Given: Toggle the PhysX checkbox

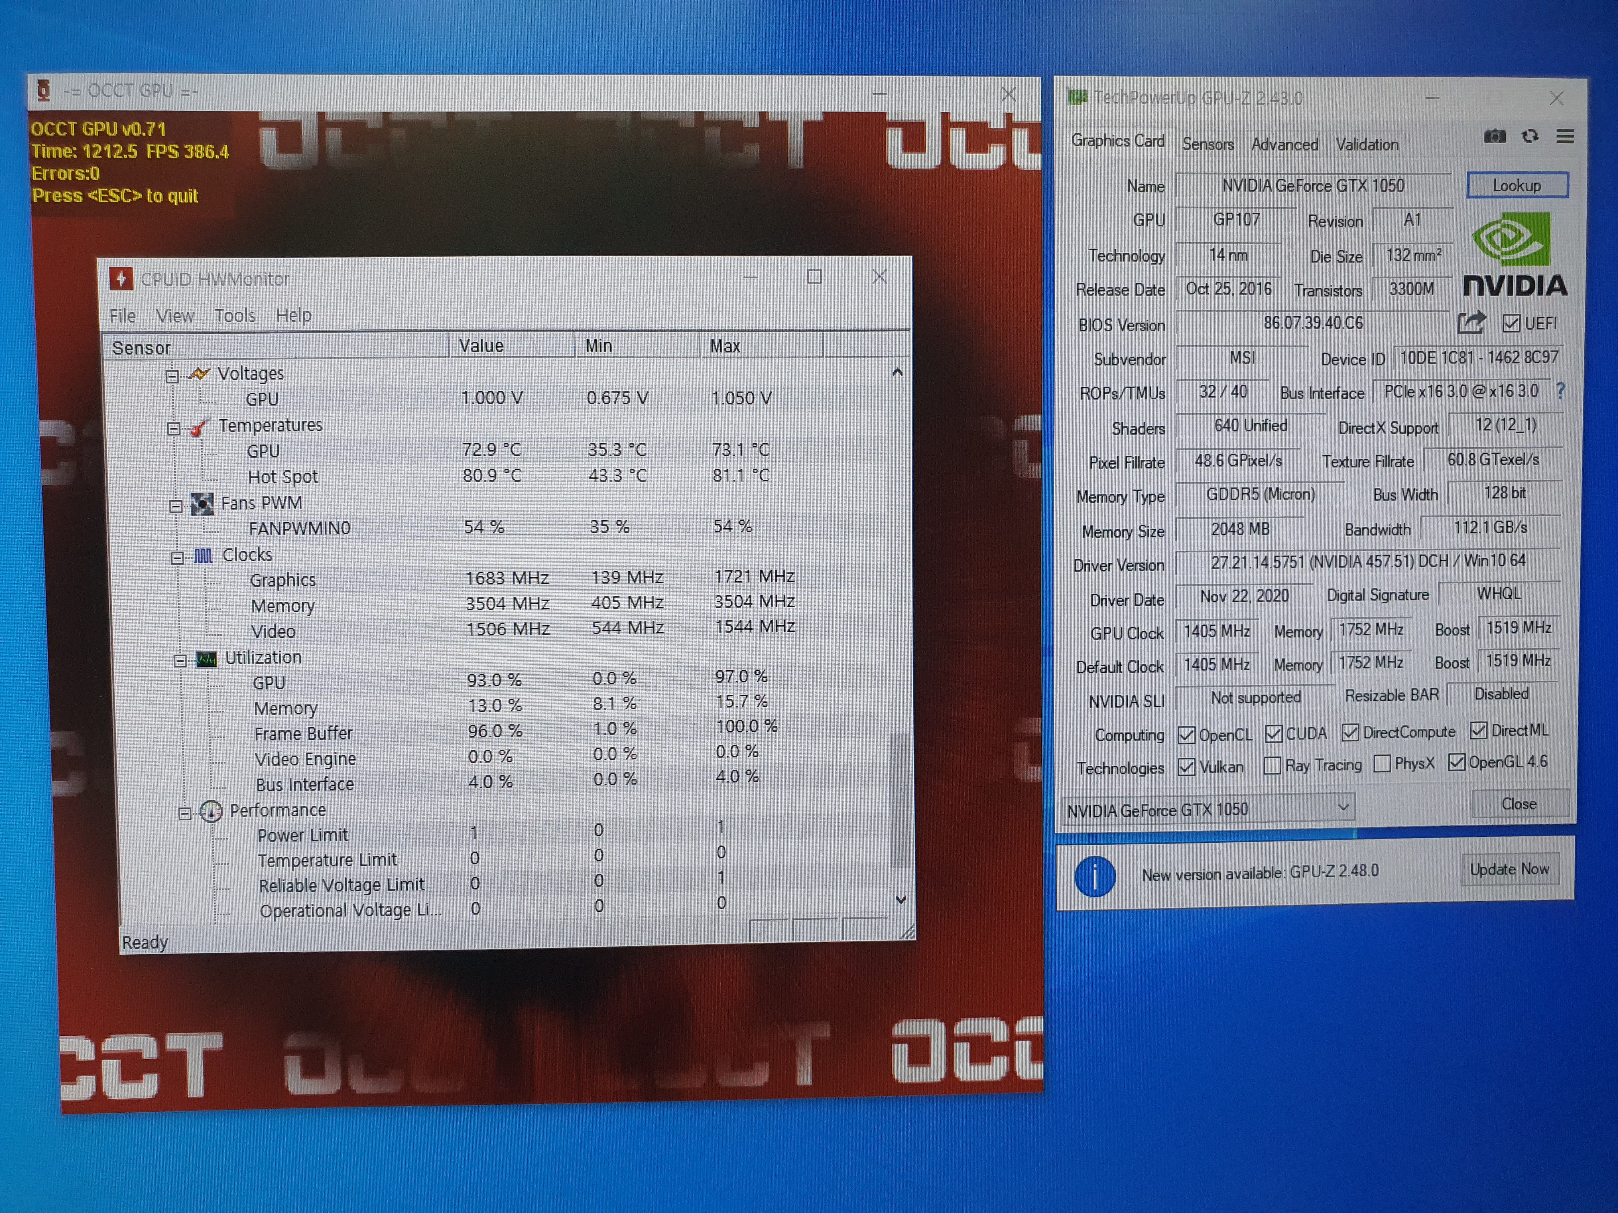Looking at the screenshot, I should coord(1382,764).
